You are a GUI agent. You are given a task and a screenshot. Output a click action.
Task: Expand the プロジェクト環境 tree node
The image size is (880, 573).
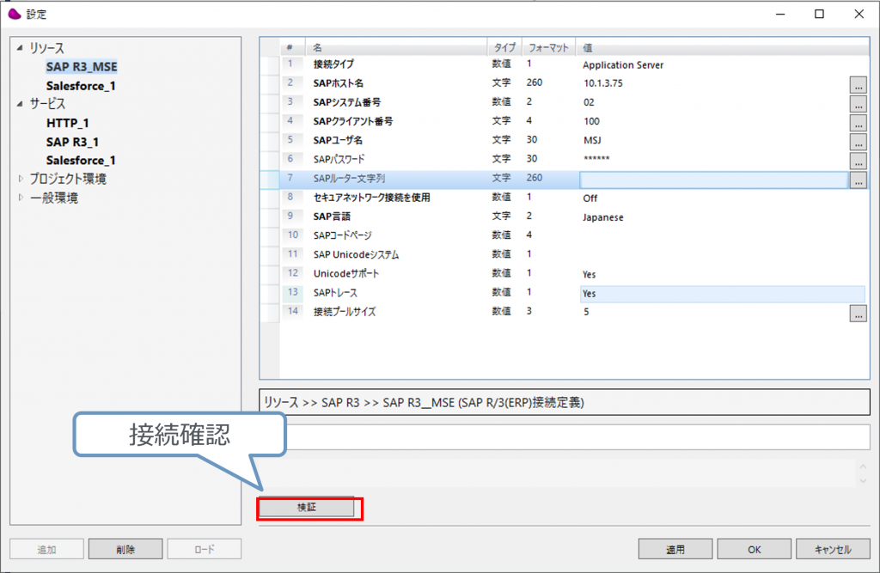[21, 179]
